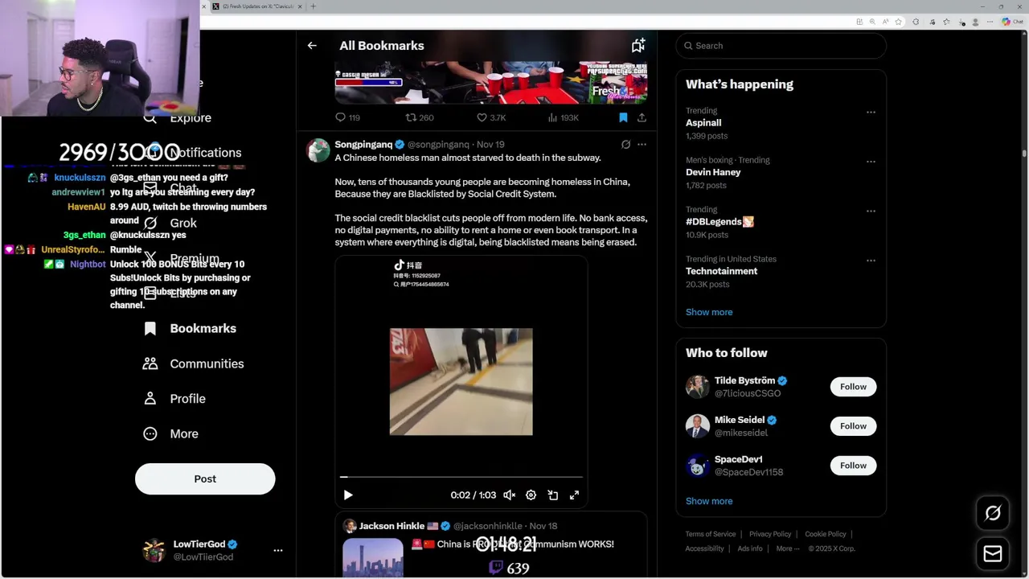Add page to favorites star in address bar
This screenshot has width=1029, height=579.
point(898,22)
